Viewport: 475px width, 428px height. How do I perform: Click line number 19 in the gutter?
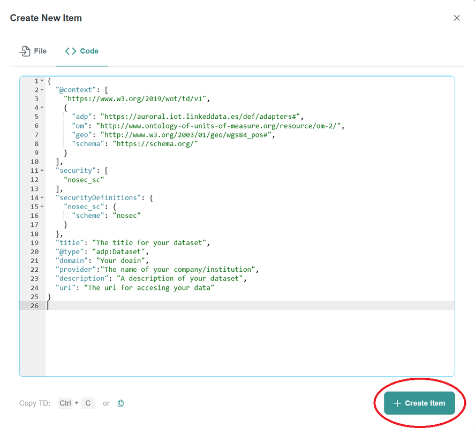pyautogui.click(x=34, y=243)
